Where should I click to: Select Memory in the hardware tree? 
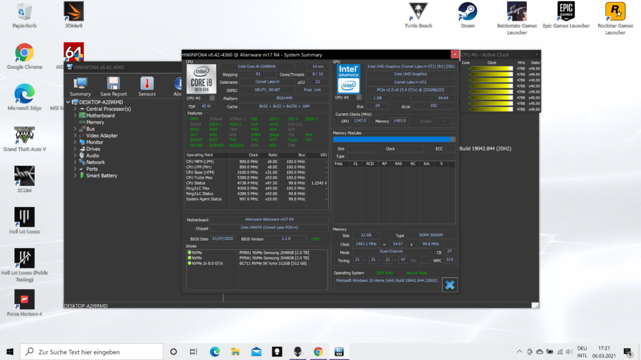(95, 122)
